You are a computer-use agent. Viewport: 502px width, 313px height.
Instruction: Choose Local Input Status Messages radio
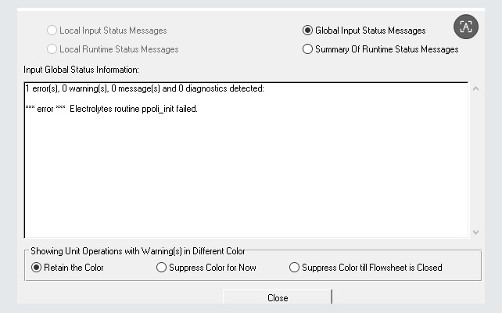52,31
